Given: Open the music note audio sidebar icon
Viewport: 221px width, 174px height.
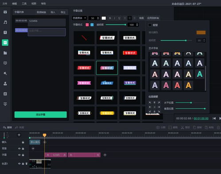Looking at the screenshot, I should coord(5,22).
